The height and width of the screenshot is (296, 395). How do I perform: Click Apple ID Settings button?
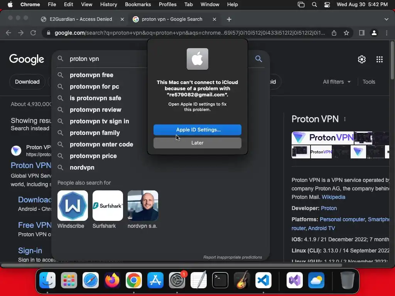(x=197, y=129)
